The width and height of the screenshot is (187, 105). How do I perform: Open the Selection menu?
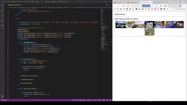click(x=14, y=2)
